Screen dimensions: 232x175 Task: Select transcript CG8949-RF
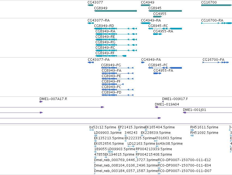click(111, 56)
